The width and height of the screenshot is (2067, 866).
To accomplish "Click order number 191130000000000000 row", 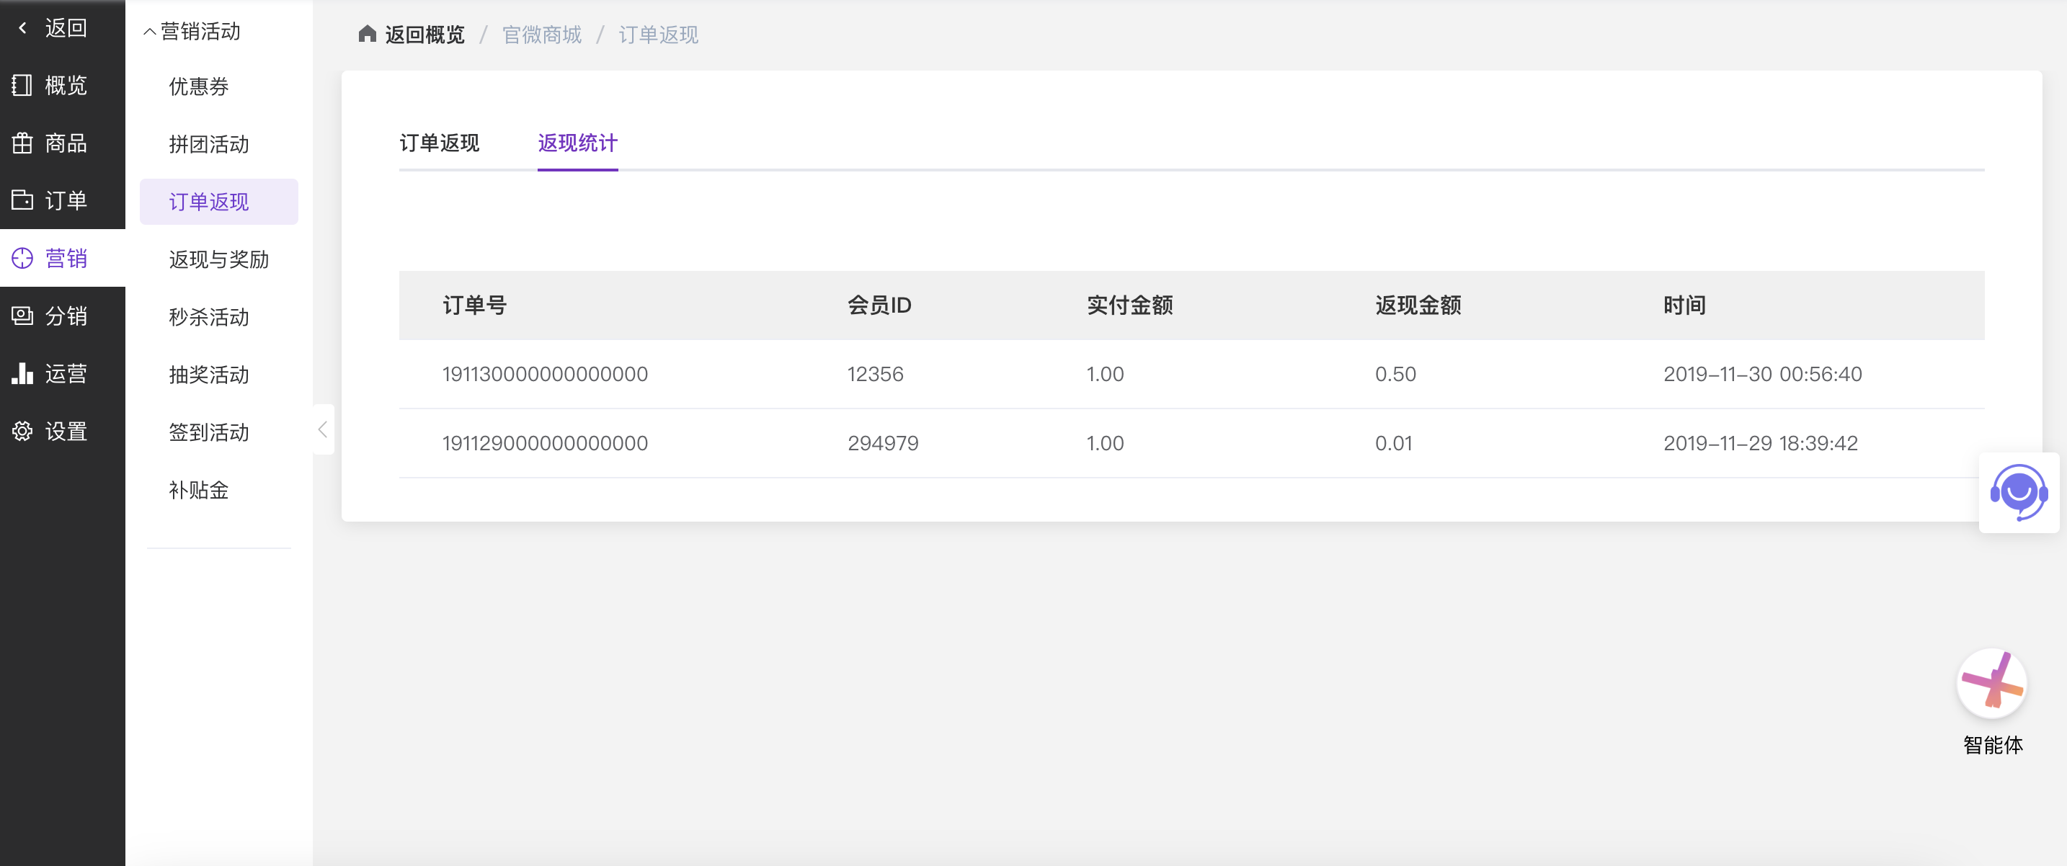I will tap(545, 374).
